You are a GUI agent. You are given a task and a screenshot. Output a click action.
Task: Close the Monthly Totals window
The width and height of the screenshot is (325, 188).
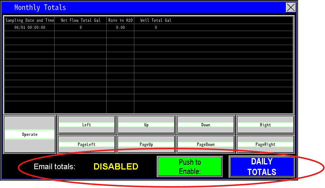[291, 7]
